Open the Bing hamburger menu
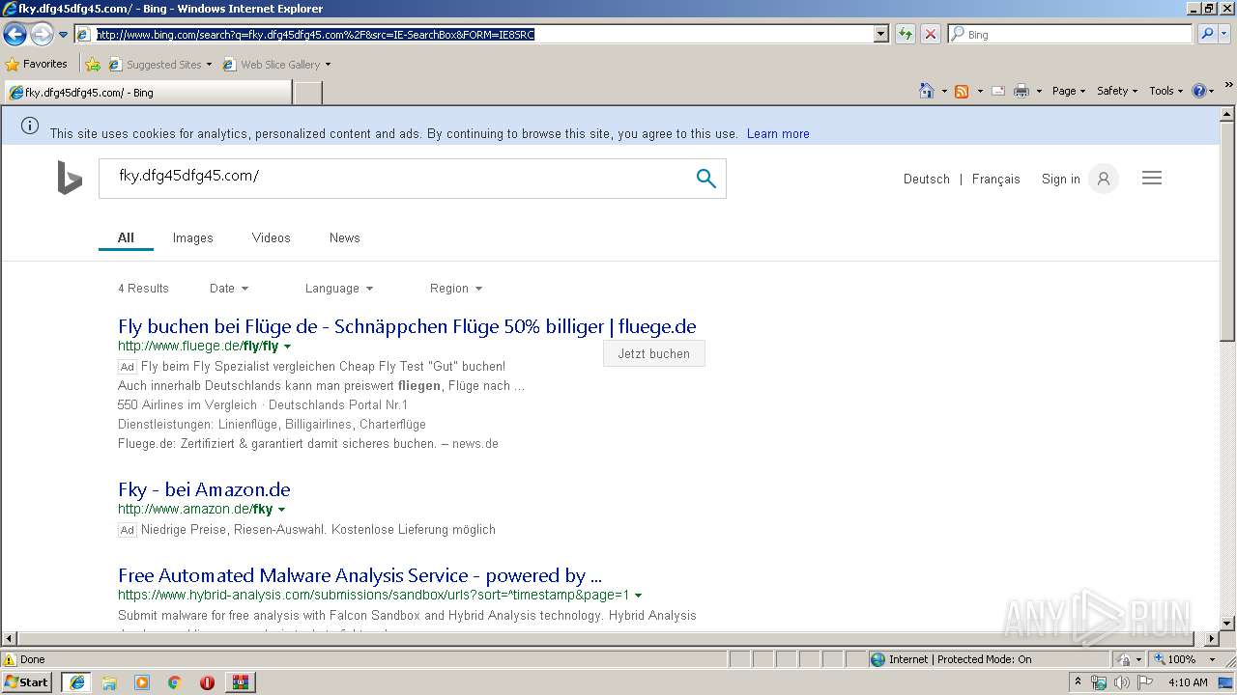This screenshot has width=1237, height=695. [1152, 178]
